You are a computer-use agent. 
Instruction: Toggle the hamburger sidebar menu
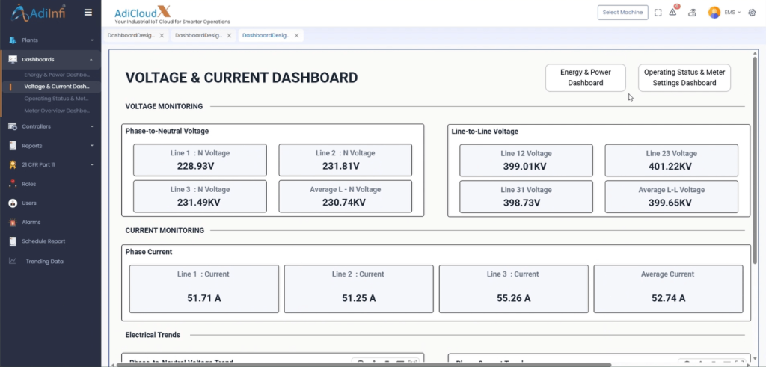pos(88,13)
